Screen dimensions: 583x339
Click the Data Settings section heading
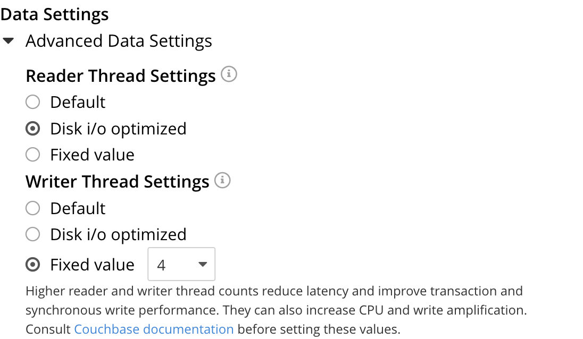55,14
